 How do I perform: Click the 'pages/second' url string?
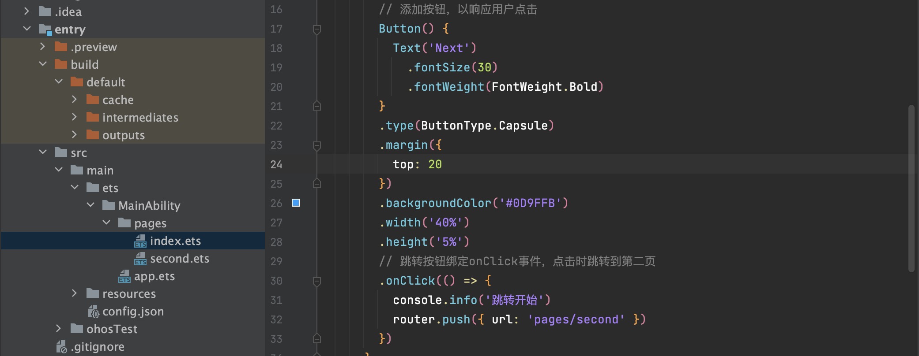point(576,319)
